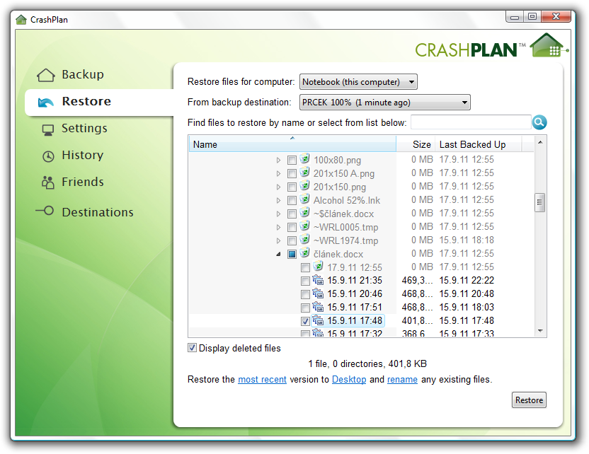The width and height of the screenshot is (589, 454).
Task: Click the History clock icon
Action: pos(48,156)
